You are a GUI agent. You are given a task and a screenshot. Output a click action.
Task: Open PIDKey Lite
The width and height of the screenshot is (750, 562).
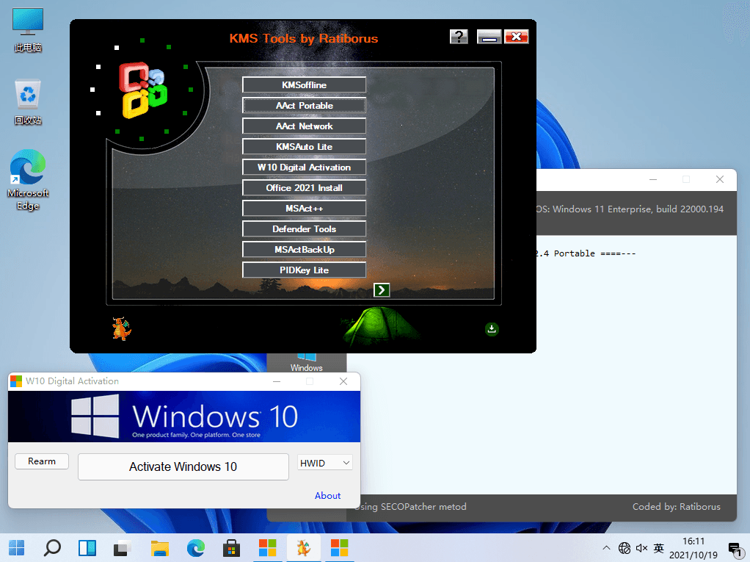[x=305, y=270]
